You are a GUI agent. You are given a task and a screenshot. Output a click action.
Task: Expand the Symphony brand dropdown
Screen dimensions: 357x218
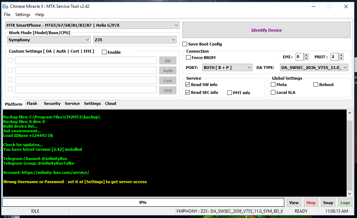pyautogui.click(x=48, y=40)
